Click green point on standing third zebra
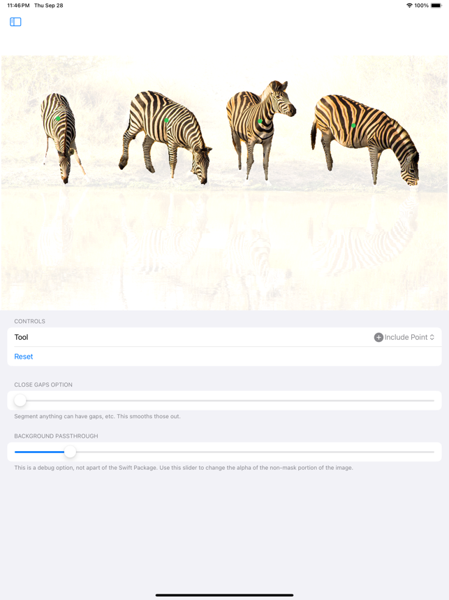This screenshot has width=449, height=600. 260,121
